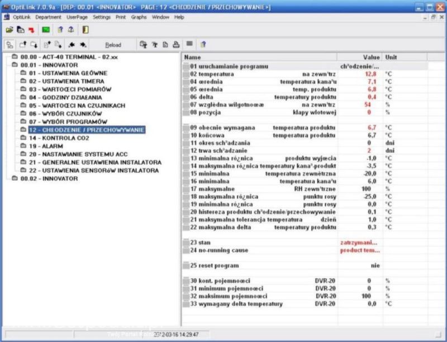Viewport: 447px width, 342px height.
Task: Open the Help menu
Action: click(x=179, y=17)
